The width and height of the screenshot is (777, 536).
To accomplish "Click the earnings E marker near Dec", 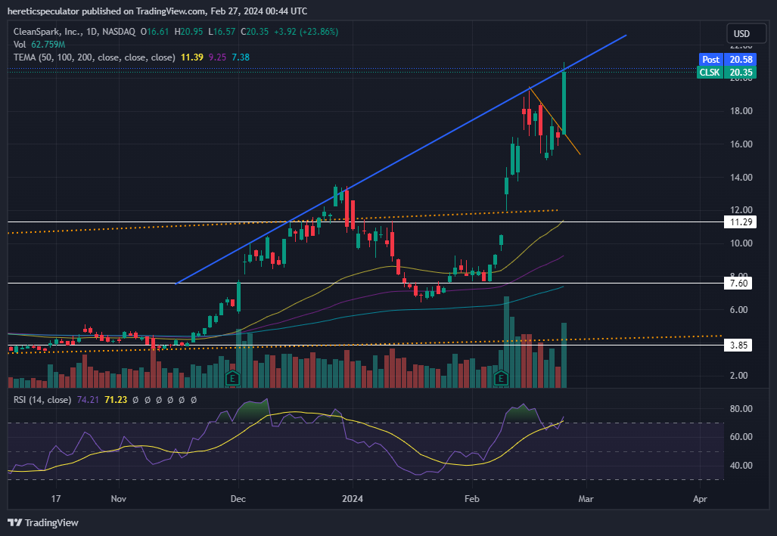I will (232, 379).
